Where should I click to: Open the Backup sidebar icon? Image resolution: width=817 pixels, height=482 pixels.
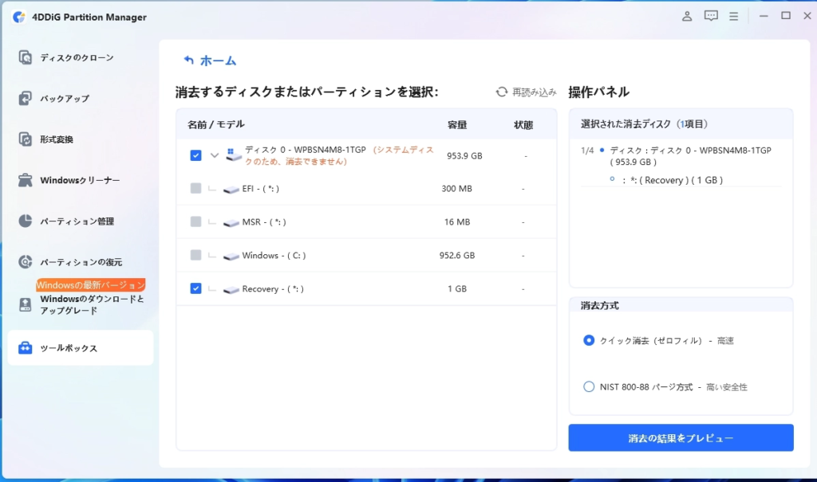(x=25, y=99)
